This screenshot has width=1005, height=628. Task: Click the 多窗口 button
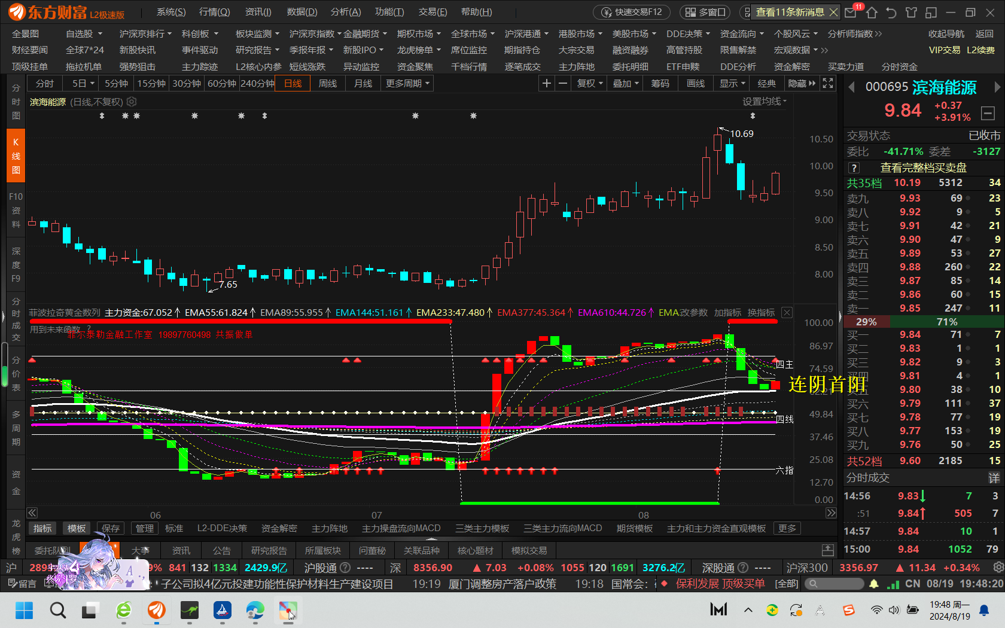(x=705, y=12)
